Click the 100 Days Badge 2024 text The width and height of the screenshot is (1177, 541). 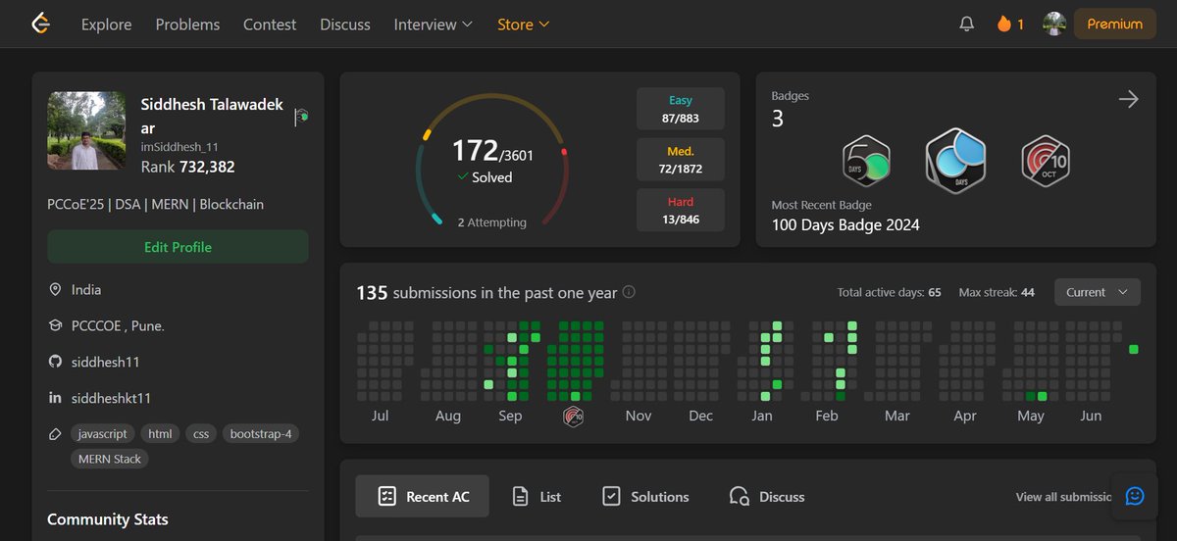point(845,224)
